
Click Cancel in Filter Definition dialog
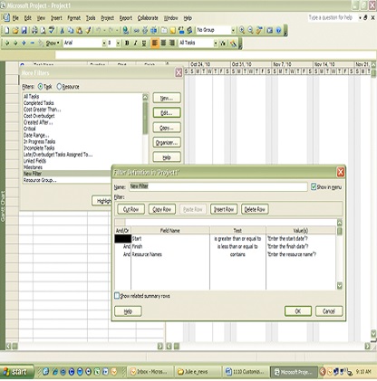(x=329, y=311)
